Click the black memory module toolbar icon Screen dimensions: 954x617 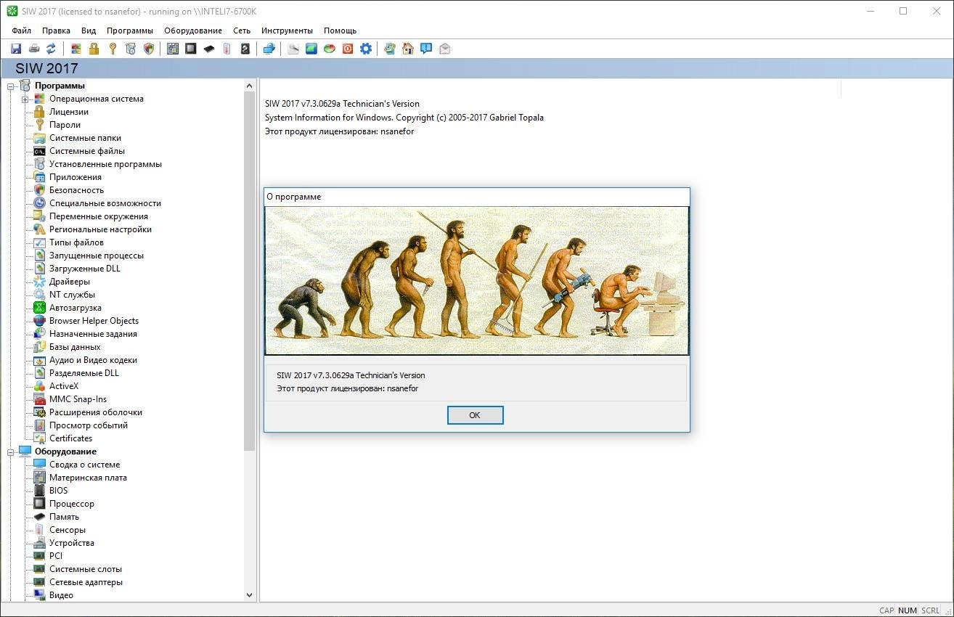[x=209, y=49]
